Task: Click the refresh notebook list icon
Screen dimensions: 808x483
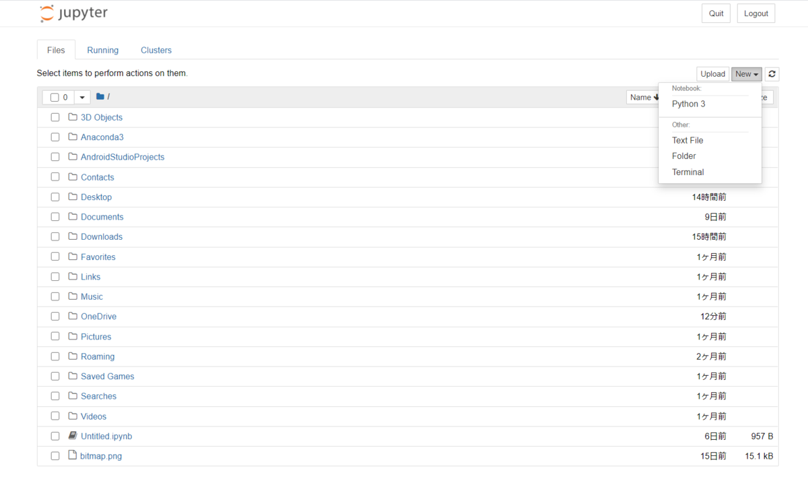Action: (772, 74)
